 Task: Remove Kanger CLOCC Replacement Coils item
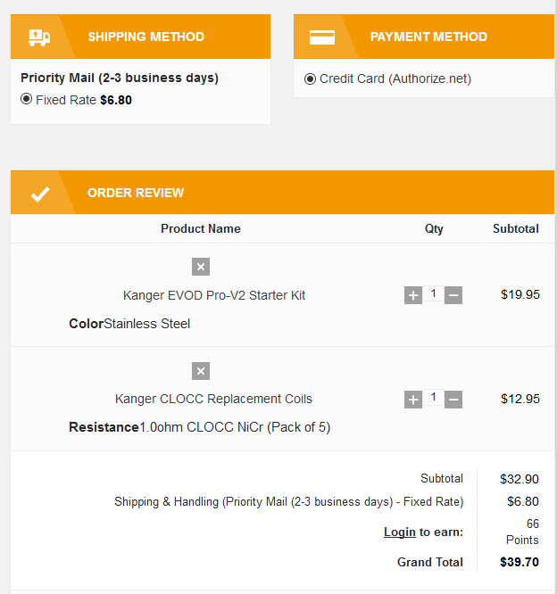tap(201, 371)
